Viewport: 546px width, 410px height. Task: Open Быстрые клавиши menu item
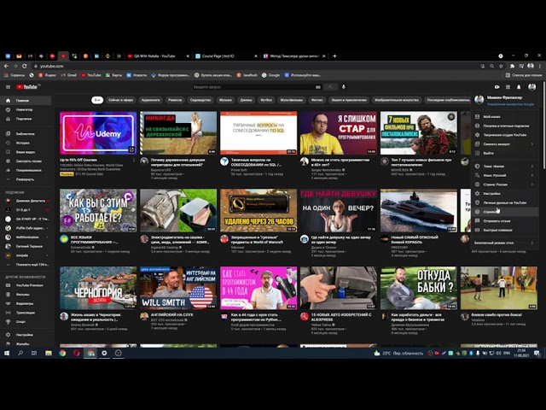pyautogui.click(x=504, y=230)
